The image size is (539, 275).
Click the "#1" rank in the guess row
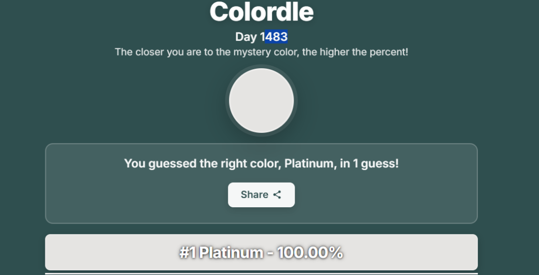pyautogui.click(x=187, y=252)
